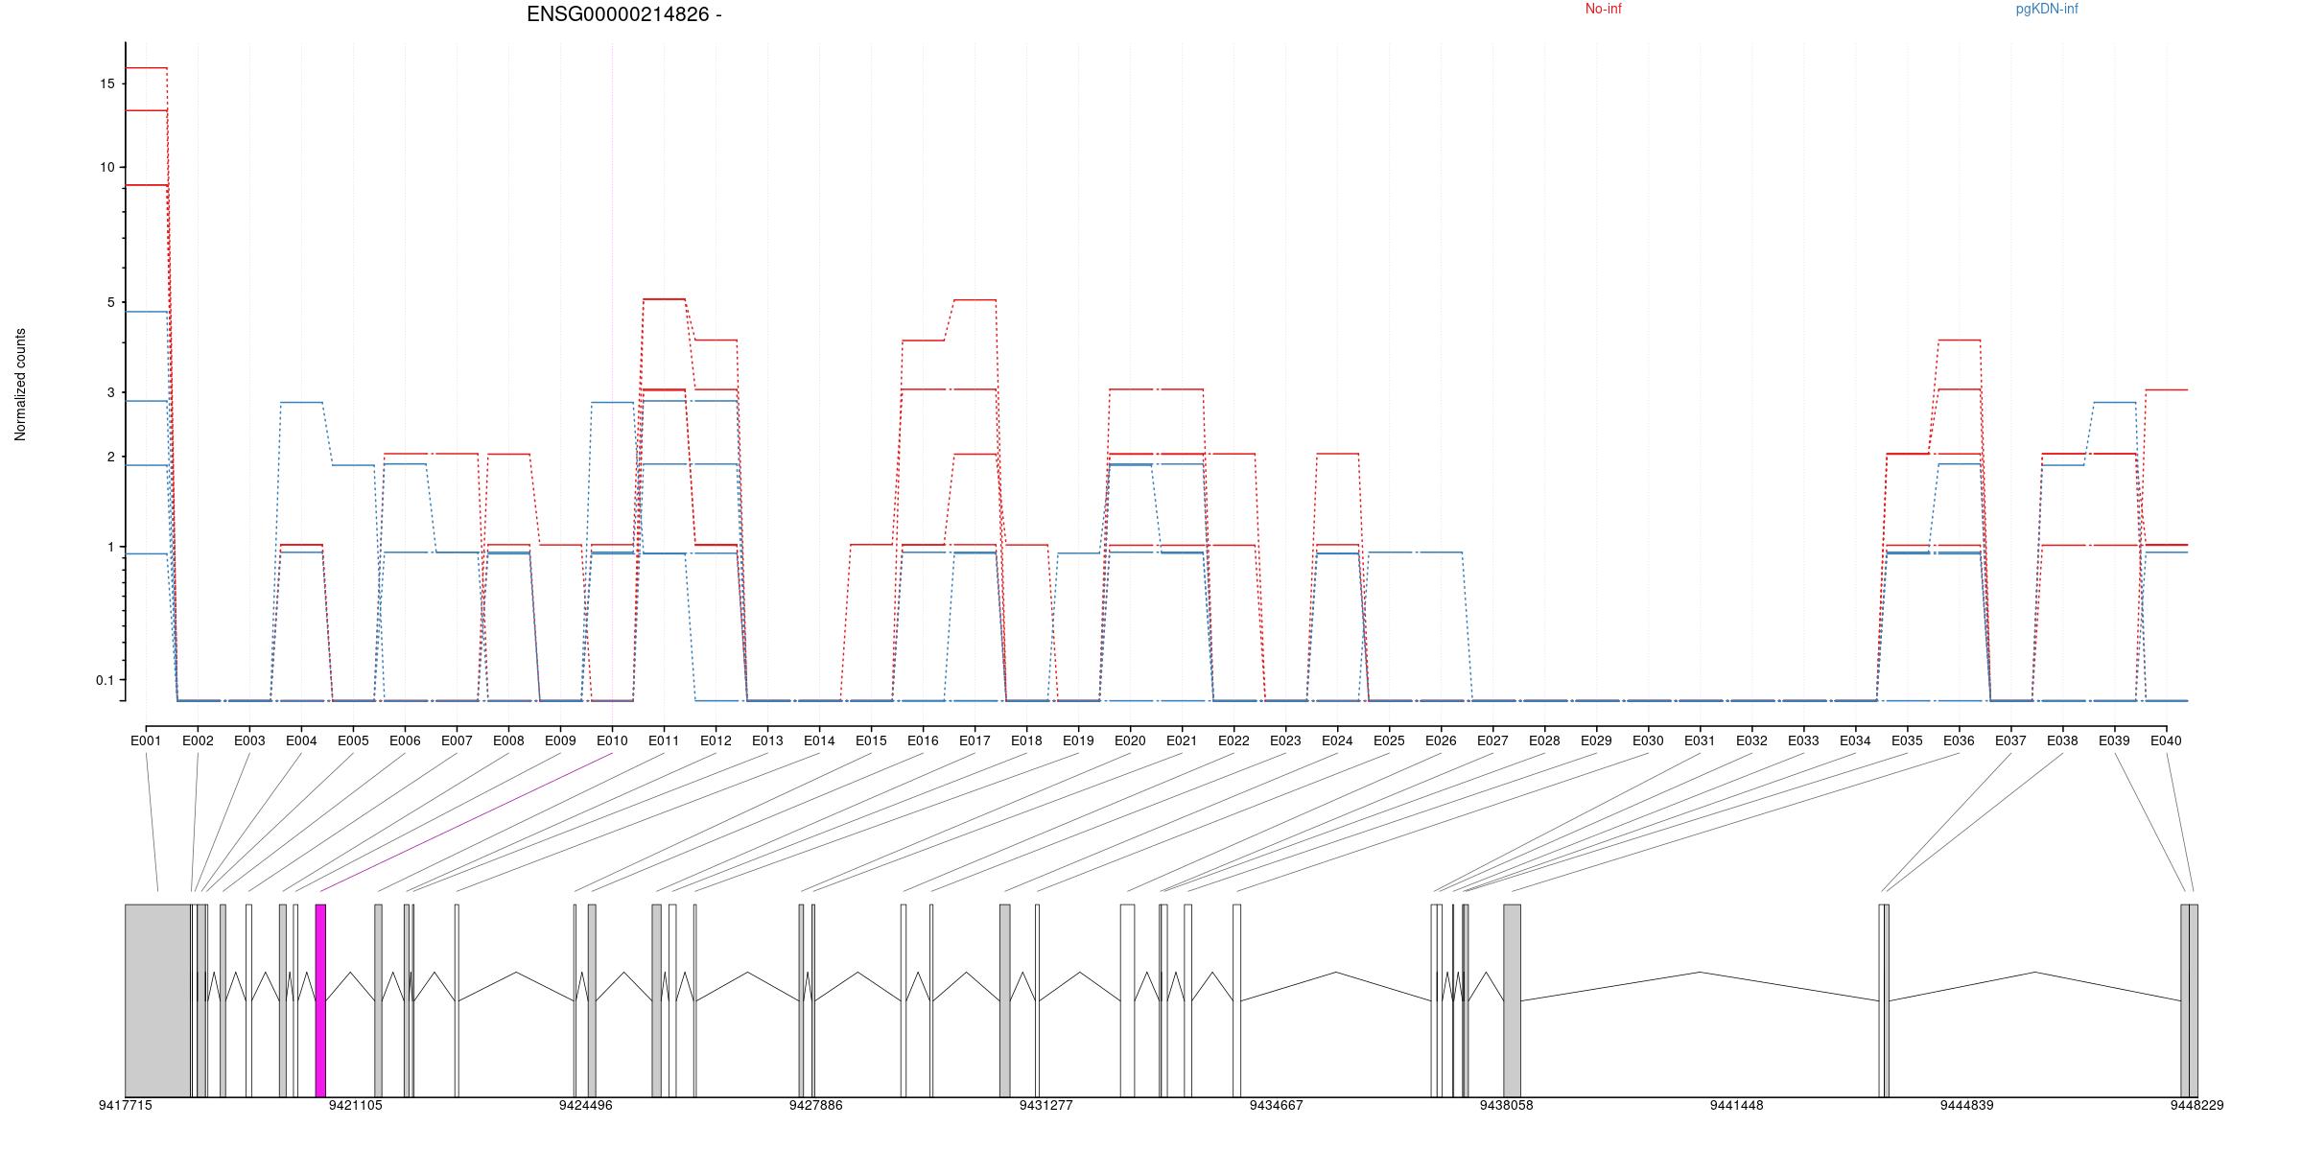Click exon label E033
The width and height of the screenshot is (2302, 1151).
pyautogui.click(x=1803, y=740)
